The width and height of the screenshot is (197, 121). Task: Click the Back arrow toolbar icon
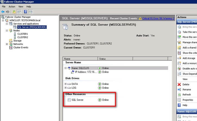tap(3, 12)
